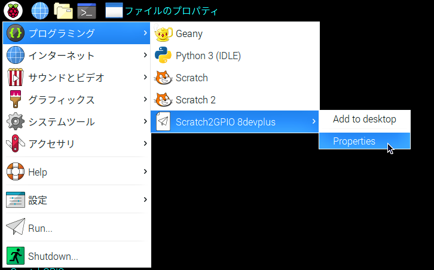Click the Run paper plane icon
434x270 pixels.
pos(16,226)
